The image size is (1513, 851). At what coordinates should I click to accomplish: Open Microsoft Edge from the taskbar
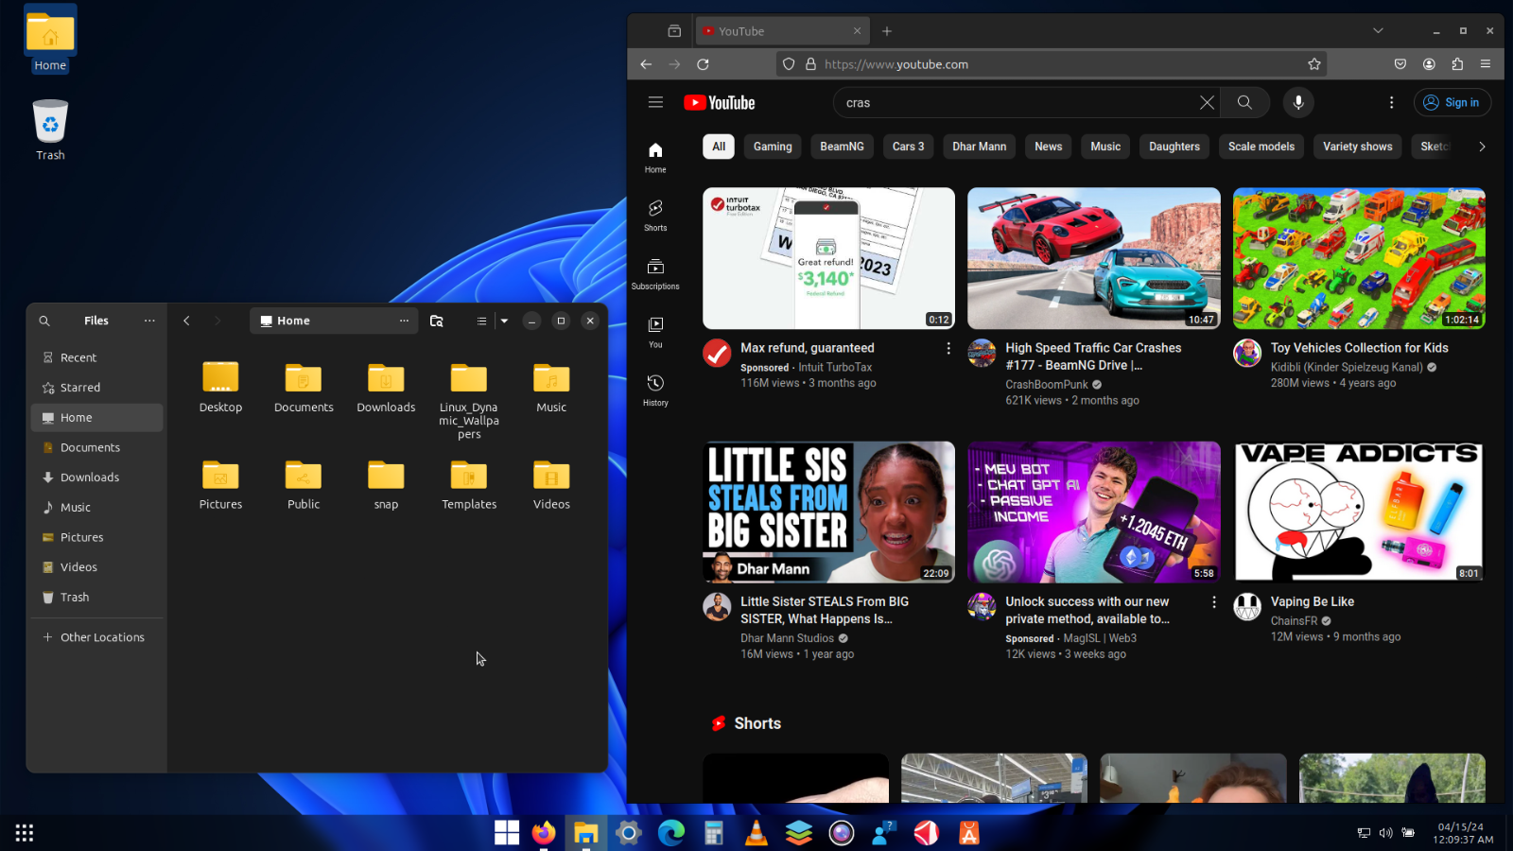tap(671, 833)
